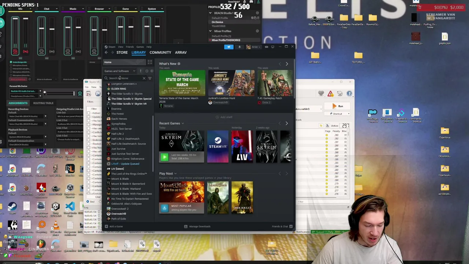This screenshot has width=469, height=264.
Task: Add new Mixer Profile plus icon
Action: point(257,31)
